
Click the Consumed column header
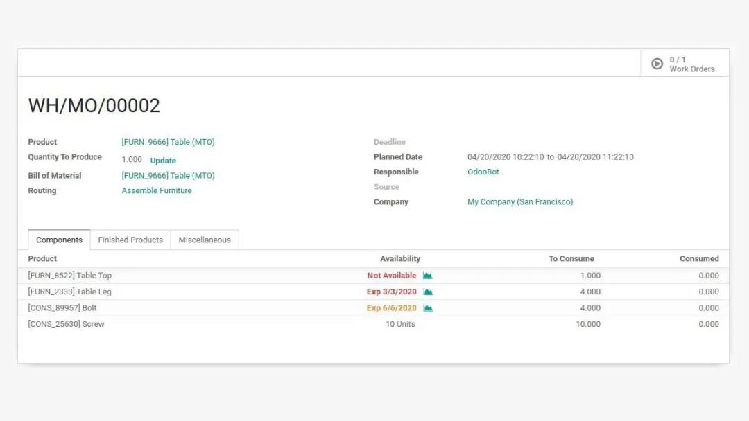coord(699,258)
